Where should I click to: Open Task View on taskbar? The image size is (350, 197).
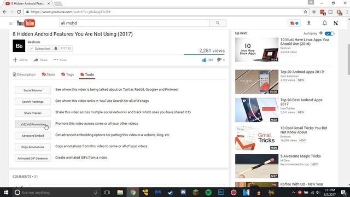107,192
